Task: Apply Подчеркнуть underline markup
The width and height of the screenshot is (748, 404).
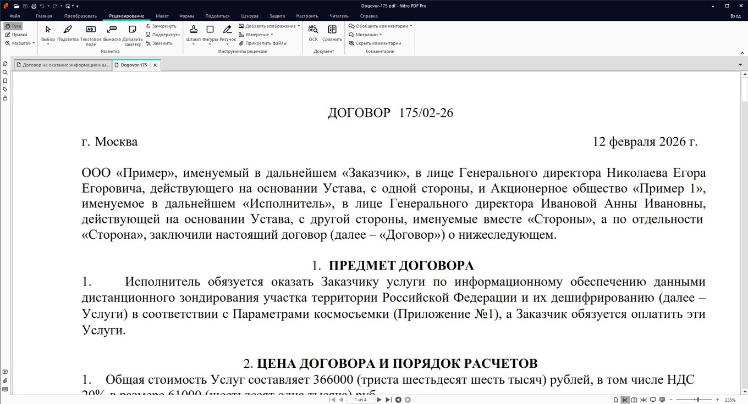Action: pyautogui.click(x=162, y=35)
